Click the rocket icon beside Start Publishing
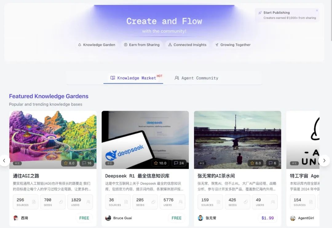 tap(260, 13)
